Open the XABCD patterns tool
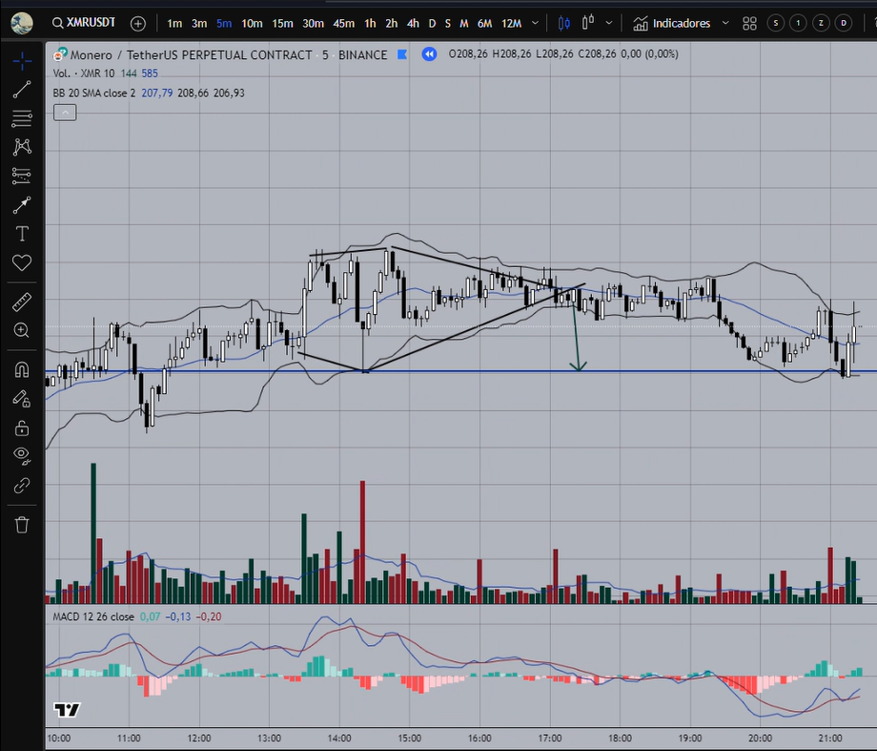Viewport: 877px width, 751px height. click(22, 147)
